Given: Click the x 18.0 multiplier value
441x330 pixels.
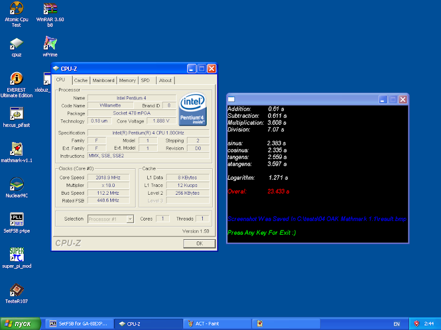Looking at the screenshot, I should coord(108,185).
